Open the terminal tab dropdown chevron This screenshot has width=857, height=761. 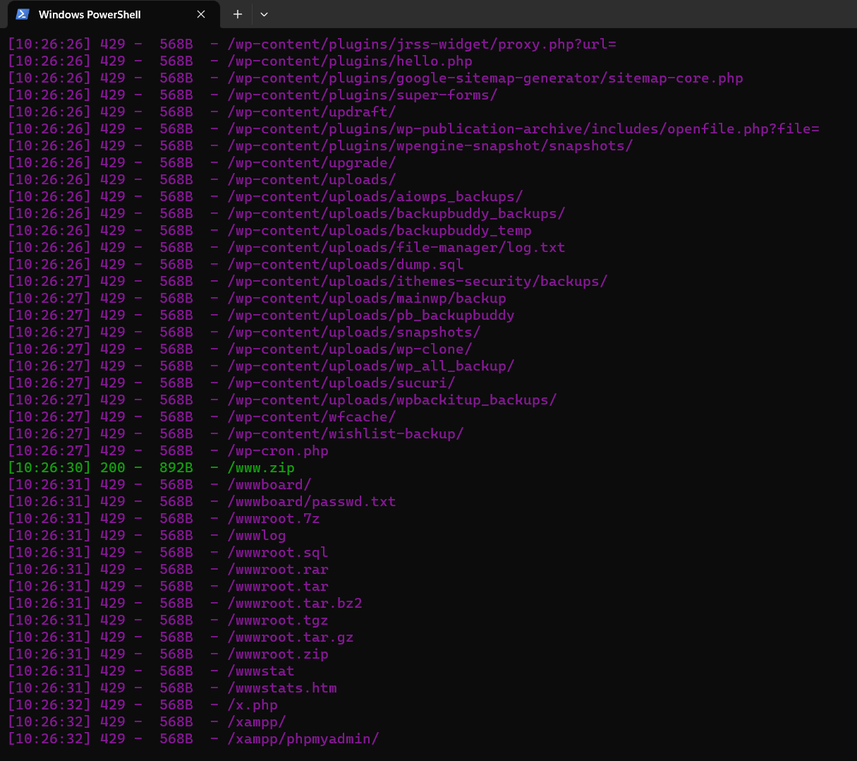(x=264, y=14)
